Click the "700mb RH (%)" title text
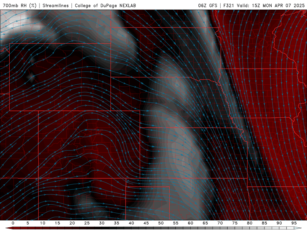This screenshot has width=307, height=230. [20, 5]
